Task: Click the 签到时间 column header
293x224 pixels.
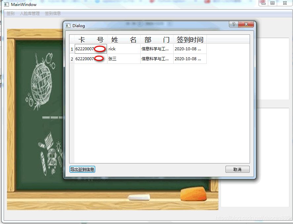Action: [190, 39]
